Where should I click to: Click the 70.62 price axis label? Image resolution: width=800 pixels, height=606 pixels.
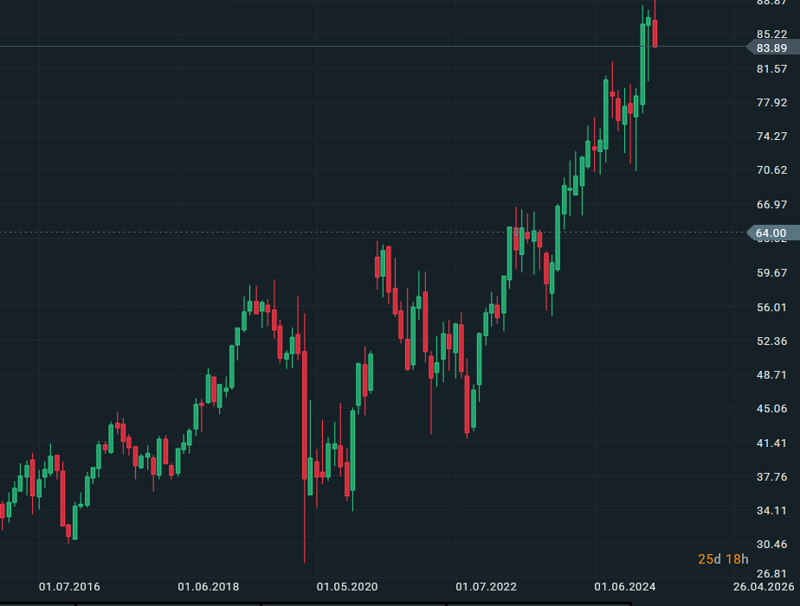(771, 169)
